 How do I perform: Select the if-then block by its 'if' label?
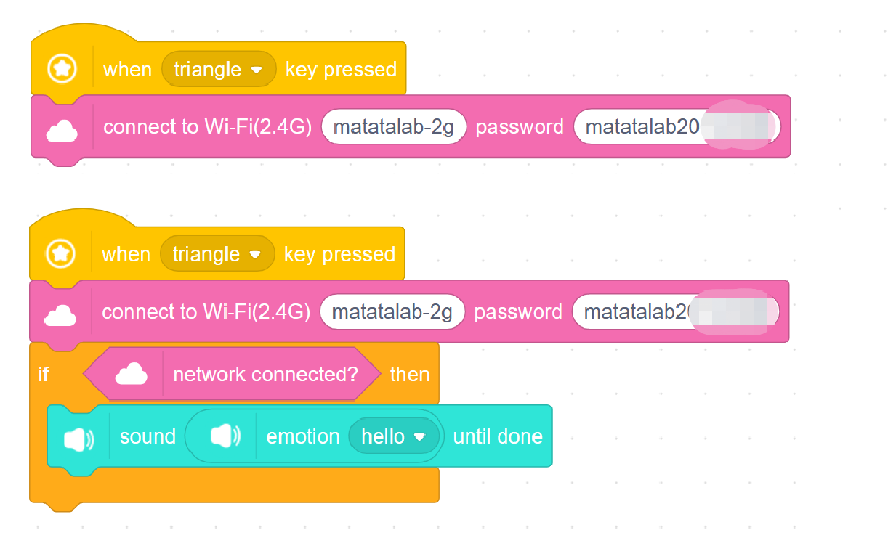point(44,375)
